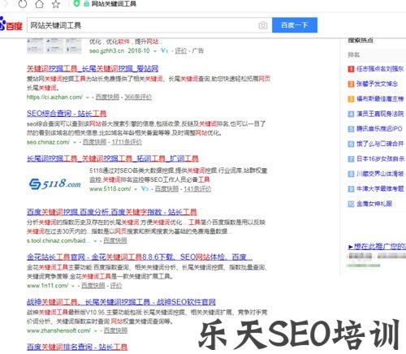Click rank badge 1 in hot search list
This screenshot has width=406, height=354.
351,69
